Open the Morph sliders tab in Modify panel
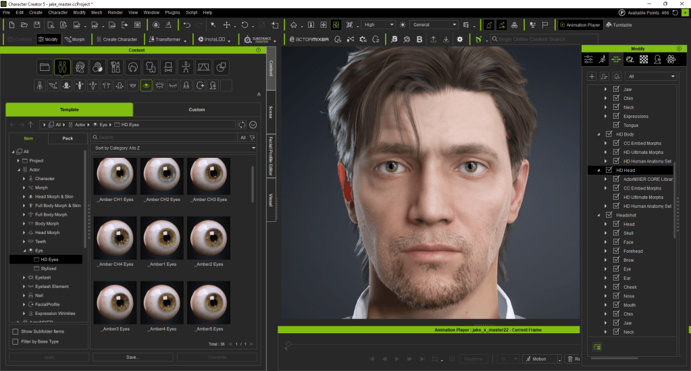This screenshot has width=691, height=371. click(x=616, y=59)
